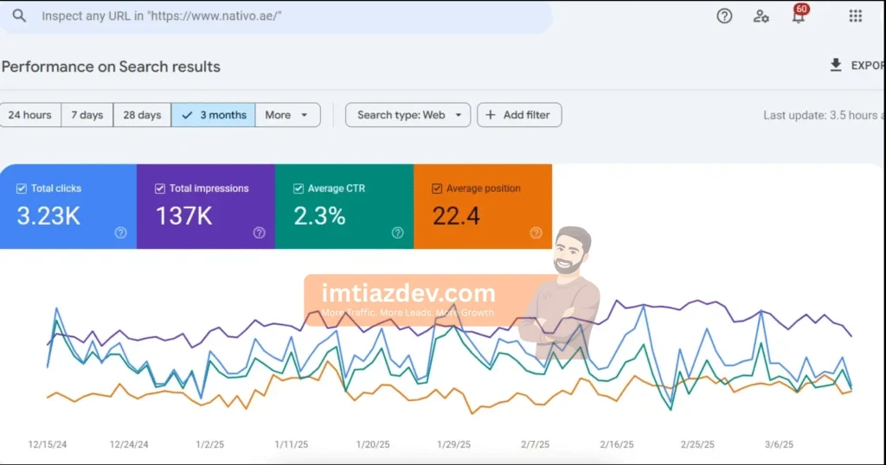Switch to the 7 days range
886x465 pixels.
[87, 115]
